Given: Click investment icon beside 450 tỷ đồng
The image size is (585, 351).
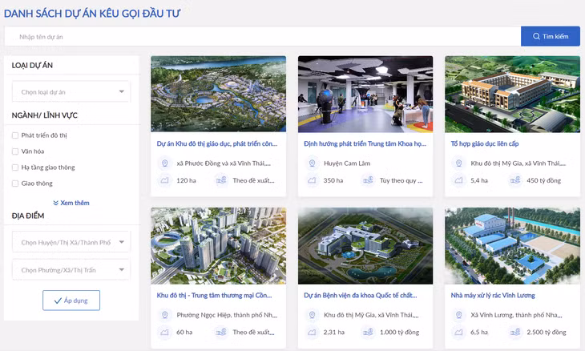Looking at the screenshot, I should tap(514, 180).
